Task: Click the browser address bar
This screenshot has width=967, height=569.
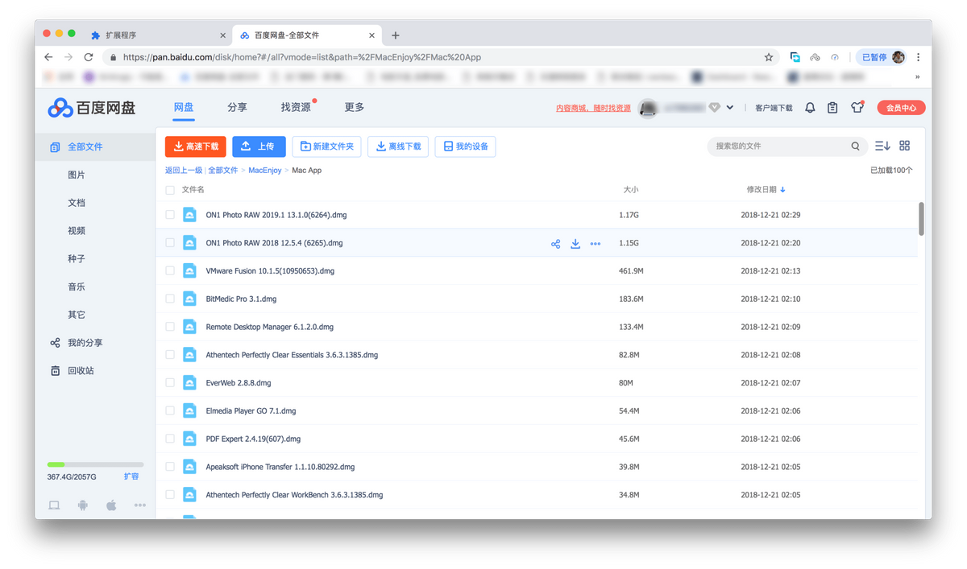Action: [442, 57]
